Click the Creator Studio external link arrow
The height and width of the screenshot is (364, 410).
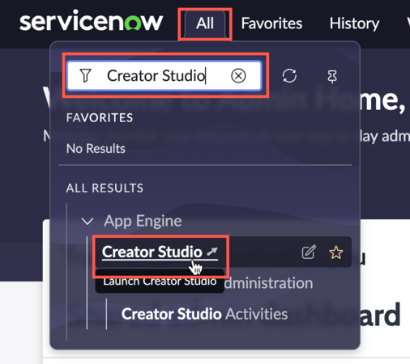point(212,252)
